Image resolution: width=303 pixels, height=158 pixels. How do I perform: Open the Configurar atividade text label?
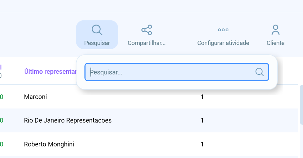223,43
